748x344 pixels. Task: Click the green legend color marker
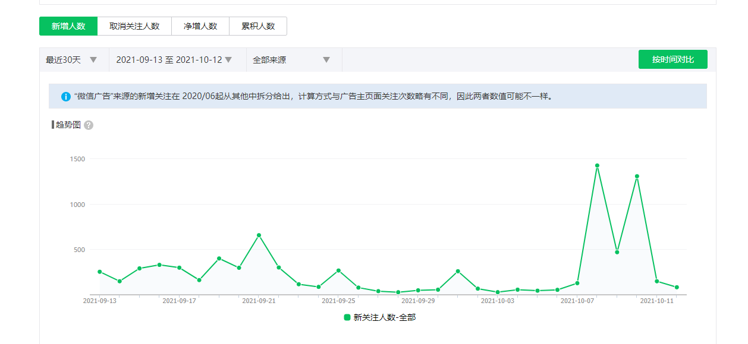click(347, 317)
